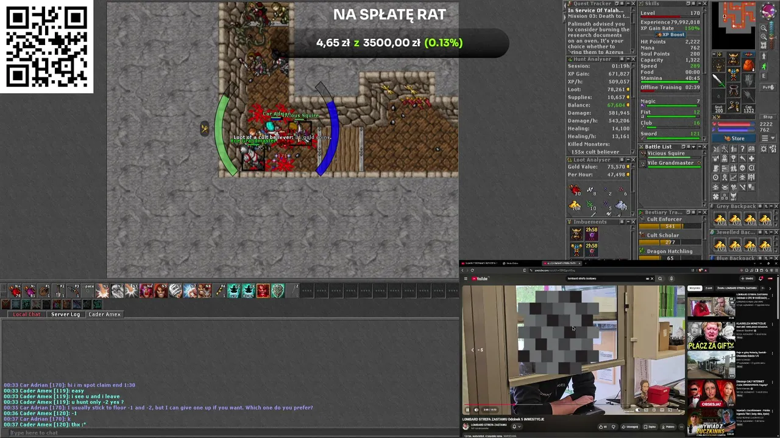This screenshot has height=438, width=780.
Task: Switch to the Local Chat tab
Action: point(27,315)
